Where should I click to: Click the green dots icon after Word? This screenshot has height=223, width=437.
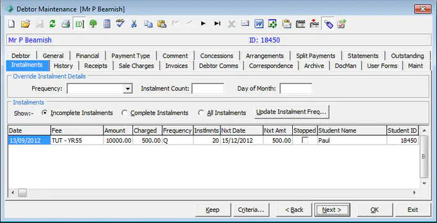[x=272, y=24]
